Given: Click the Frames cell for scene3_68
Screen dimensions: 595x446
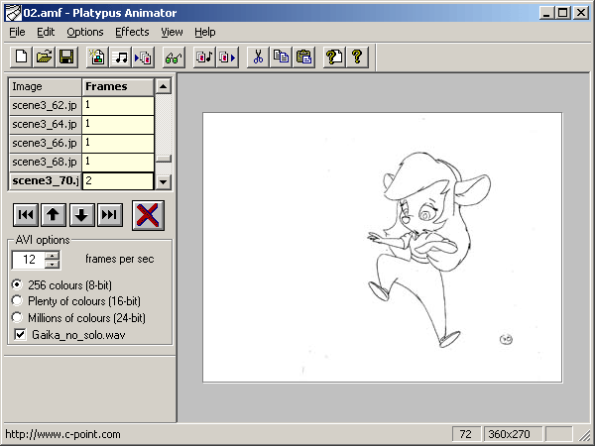Looking at the screenshot, I should [118, 162].
